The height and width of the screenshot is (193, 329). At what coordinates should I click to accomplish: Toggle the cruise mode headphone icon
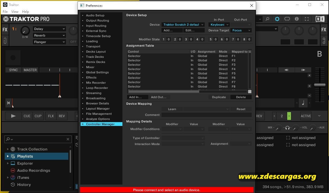coord(287,19)
